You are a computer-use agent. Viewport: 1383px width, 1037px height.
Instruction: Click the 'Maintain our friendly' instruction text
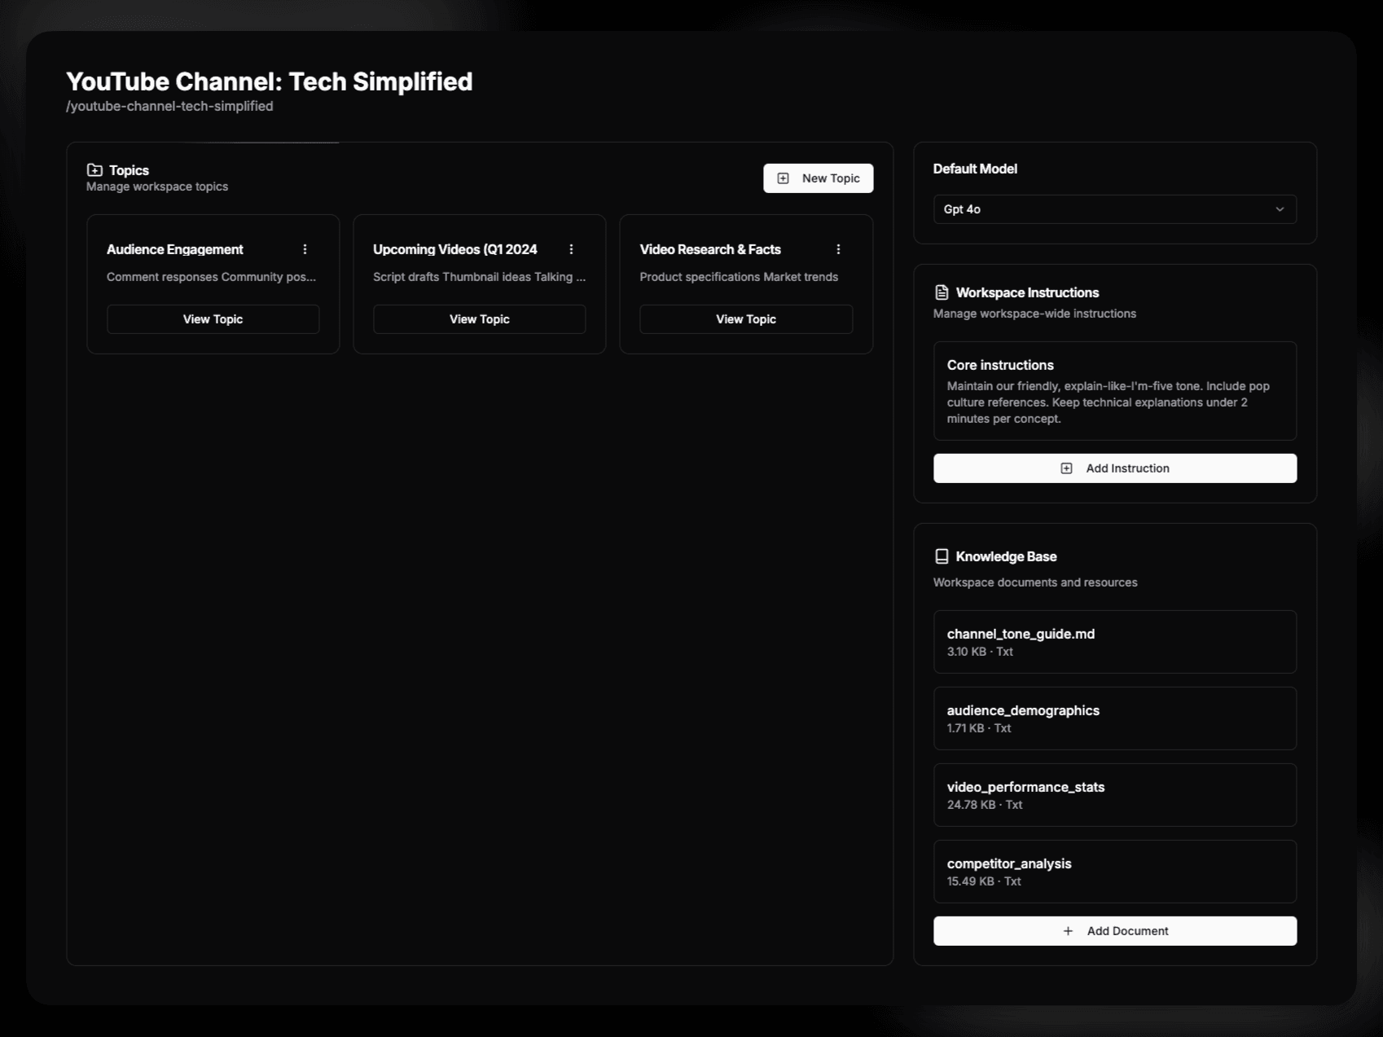[1109, 402]
